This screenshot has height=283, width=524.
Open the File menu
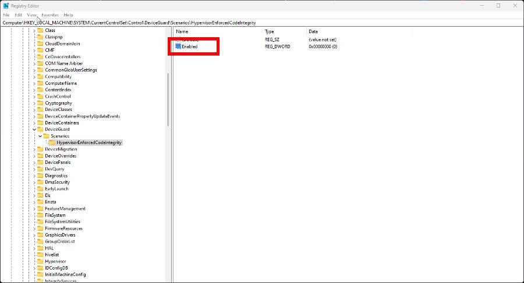click(6, 15)
